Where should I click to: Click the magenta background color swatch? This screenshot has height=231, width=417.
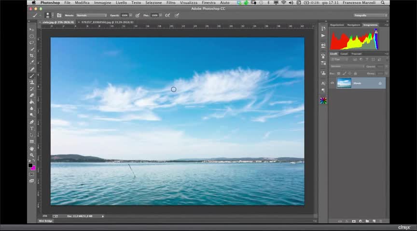(x=33, y=168)
